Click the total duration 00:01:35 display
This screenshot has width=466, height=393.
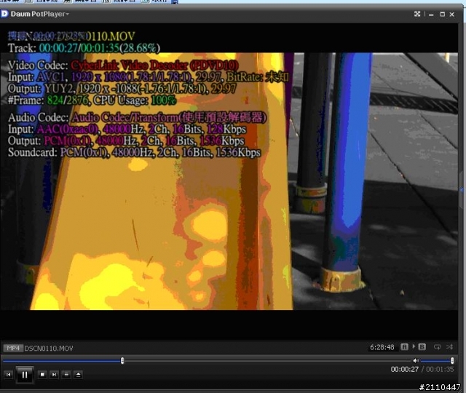coord(440,369)
